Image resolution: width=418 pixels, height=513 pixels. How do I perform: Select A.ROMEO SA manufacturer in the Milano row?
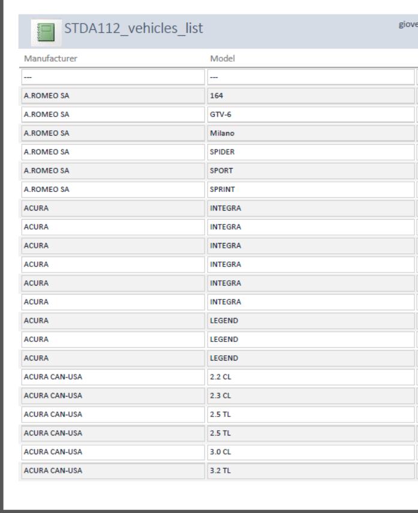(x=113, y=133)
